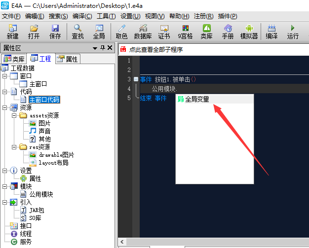This screenshot has height=248, width=309.
Task: Open the 编译(C) menu
Action: 82,16
